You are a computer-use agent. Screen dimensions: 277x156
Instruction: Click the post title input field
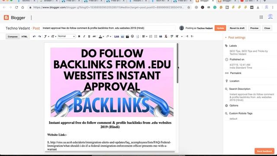[109, 28]
